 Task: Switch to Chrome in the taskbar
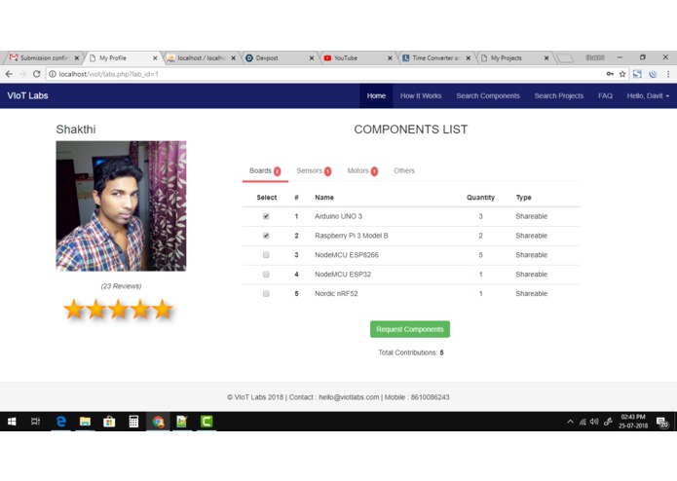pyautogui.click(x=158, y=422)
